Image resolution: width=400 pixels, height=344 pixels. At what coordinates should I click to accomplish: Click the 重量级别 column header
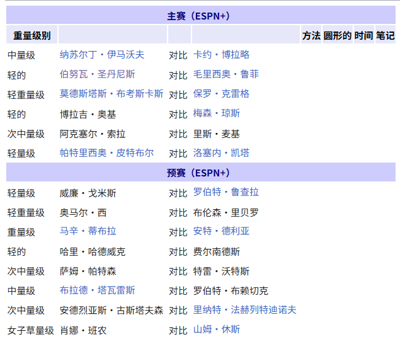click(x=32, y=35)
